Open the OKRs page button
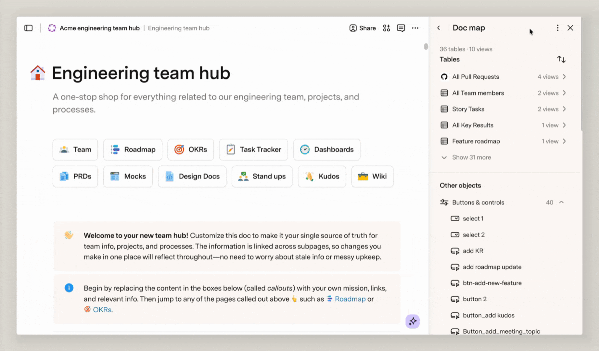599x351 pixels. click(x=191, y=149)
